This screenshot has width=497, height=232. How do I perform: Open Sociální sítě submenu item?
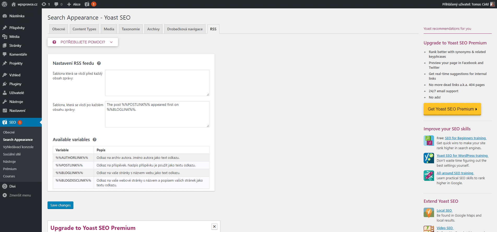click(12, 154)
